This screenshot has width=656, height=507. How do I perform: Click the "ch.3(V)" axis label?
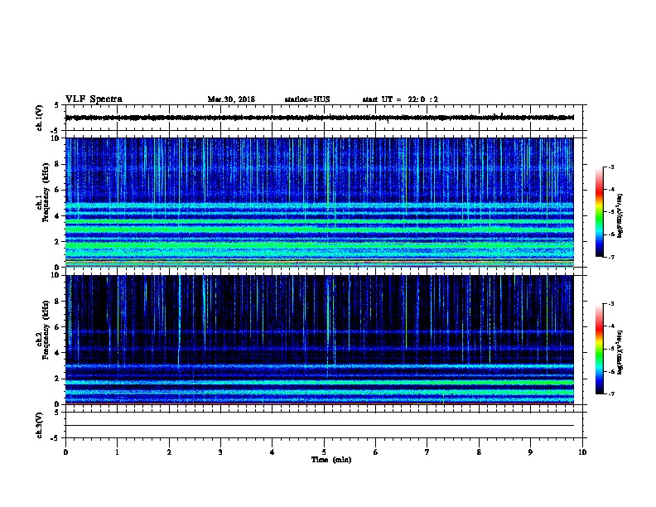pos(39,425)
